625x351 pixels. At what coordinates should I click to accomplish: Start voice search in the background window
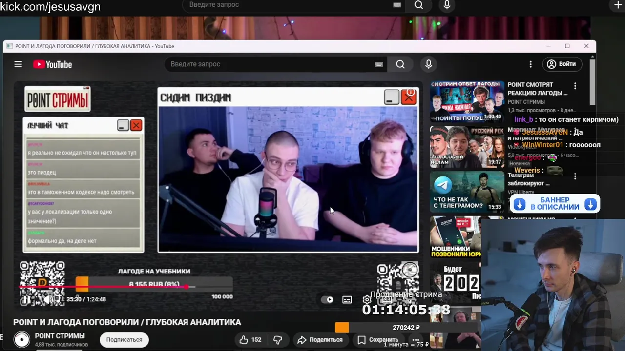pyautogui.click(x=447, y=5)
